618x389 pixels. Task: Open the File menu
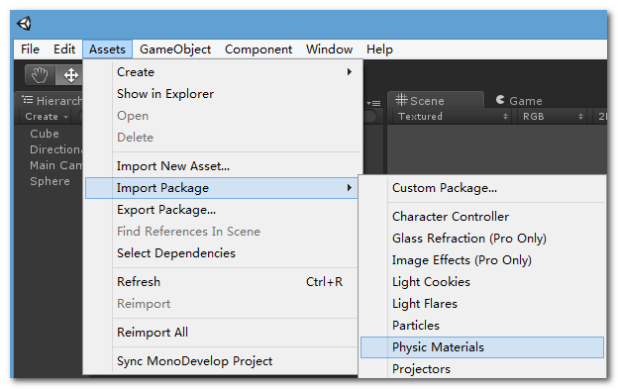(x=30, y=49)
